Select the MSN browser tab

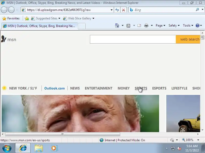point(40,26)
